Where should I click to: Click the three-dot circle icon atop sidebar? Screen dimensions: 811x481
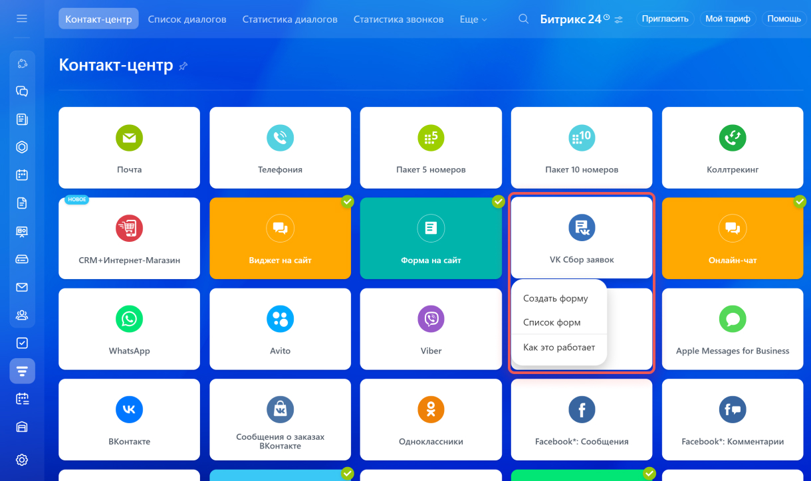tap(22, 63)
